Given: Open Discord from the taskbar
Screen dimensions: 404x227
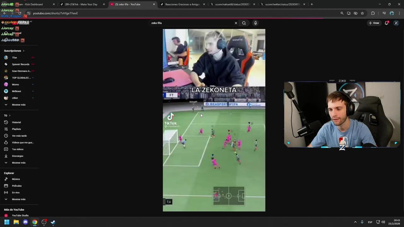Looking at the screenshot, I should (x=26, y=222).
